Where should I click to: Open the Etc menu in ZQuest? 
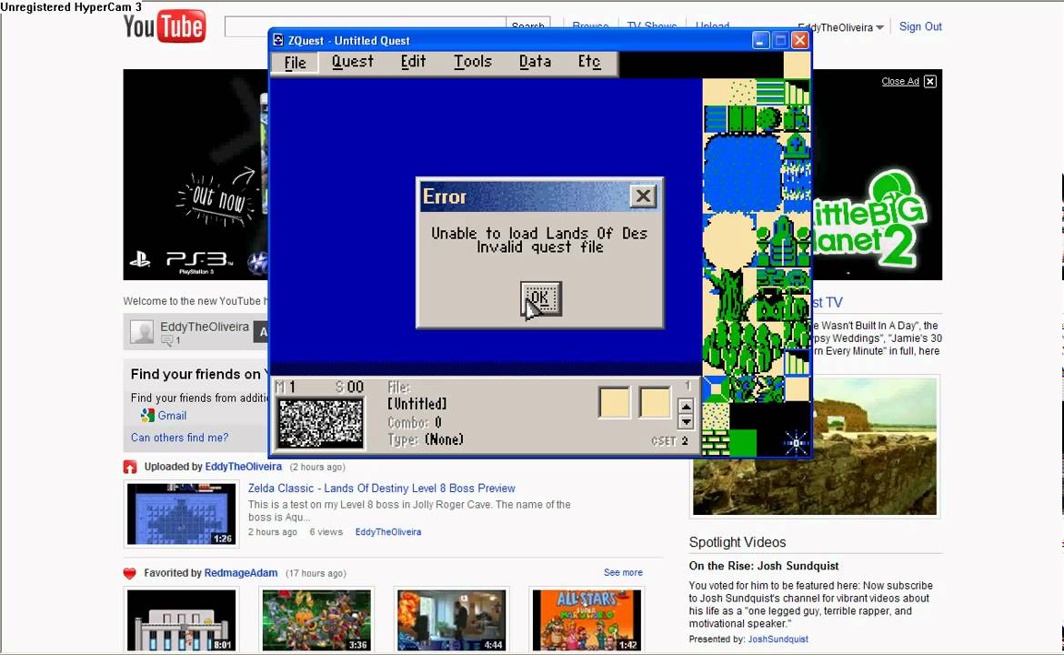(589, 62)
